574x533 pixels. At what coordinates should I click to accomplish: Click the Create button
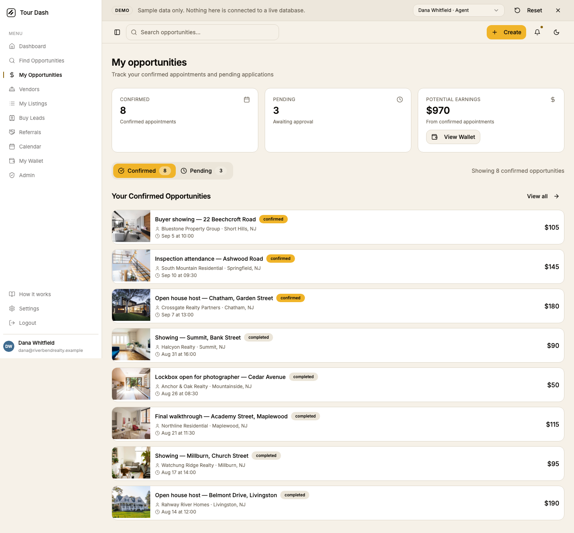[x=506, y=32]
